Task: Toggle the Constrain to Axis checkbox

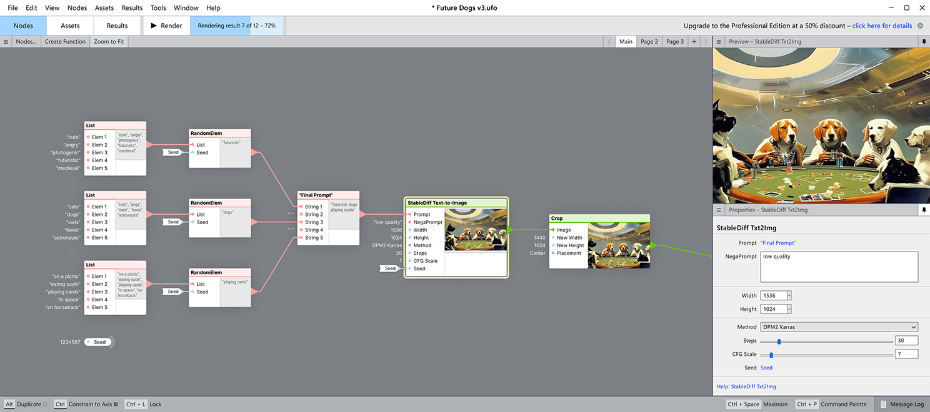Action: [x=116, y=405]
